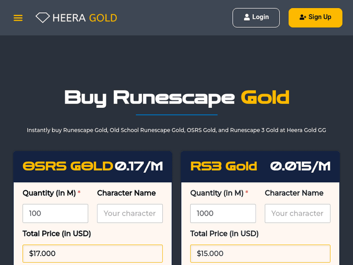
Task: Open the hamburger navigation menu
Action: (18, 18)
